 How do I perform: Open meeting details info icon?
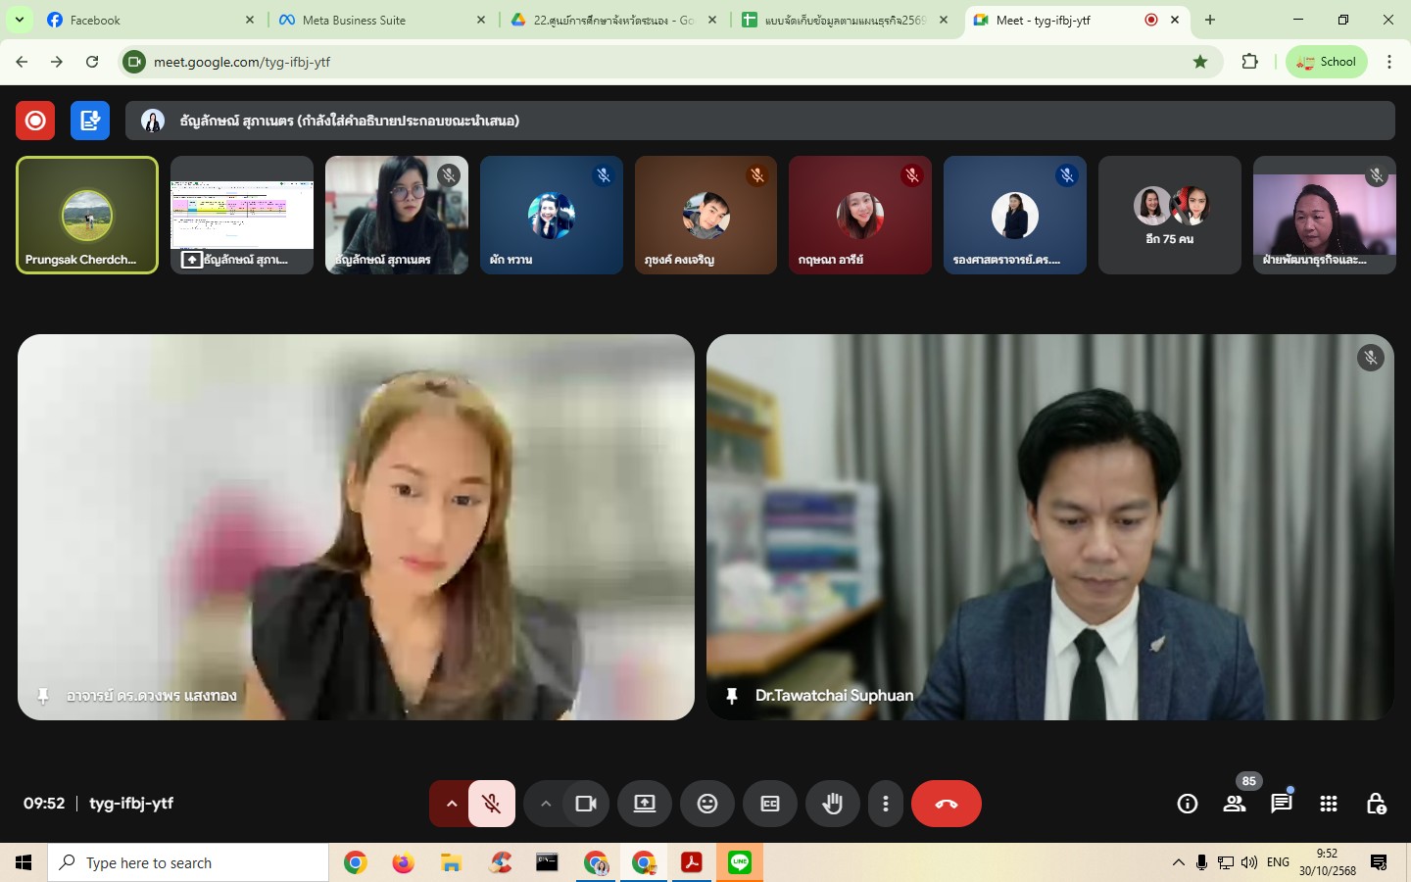point(1188,804)
